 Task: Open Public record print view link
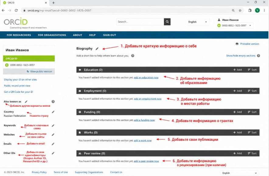tap(17, 86)
